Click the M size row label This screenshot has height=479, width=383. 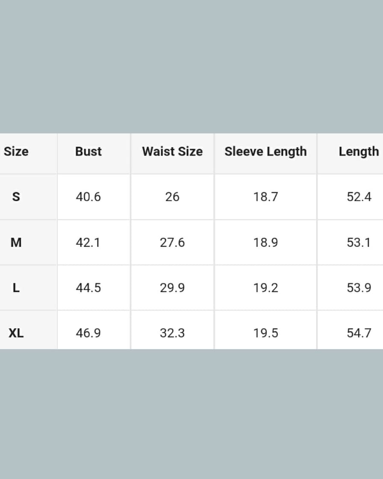[x=16, y=243]
